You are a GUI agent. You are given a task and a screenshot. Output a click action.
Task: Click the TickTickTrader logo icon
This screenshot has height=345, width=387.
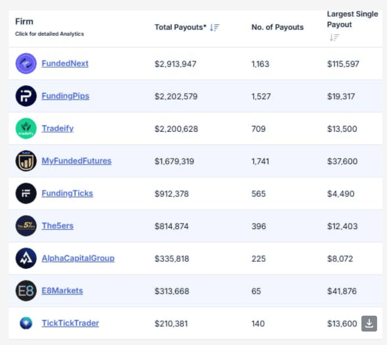(x=26, y=323)
